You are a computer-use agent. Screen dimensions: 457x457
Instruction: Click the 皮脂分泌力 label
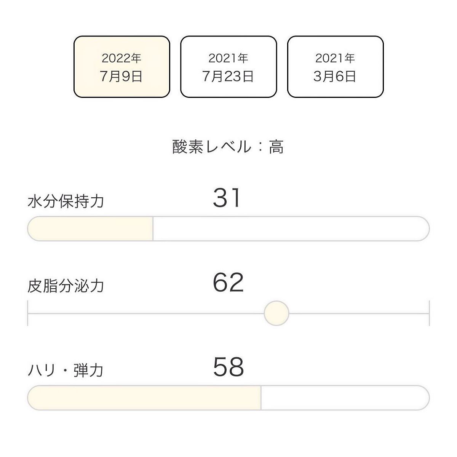[x=66, y=286]
